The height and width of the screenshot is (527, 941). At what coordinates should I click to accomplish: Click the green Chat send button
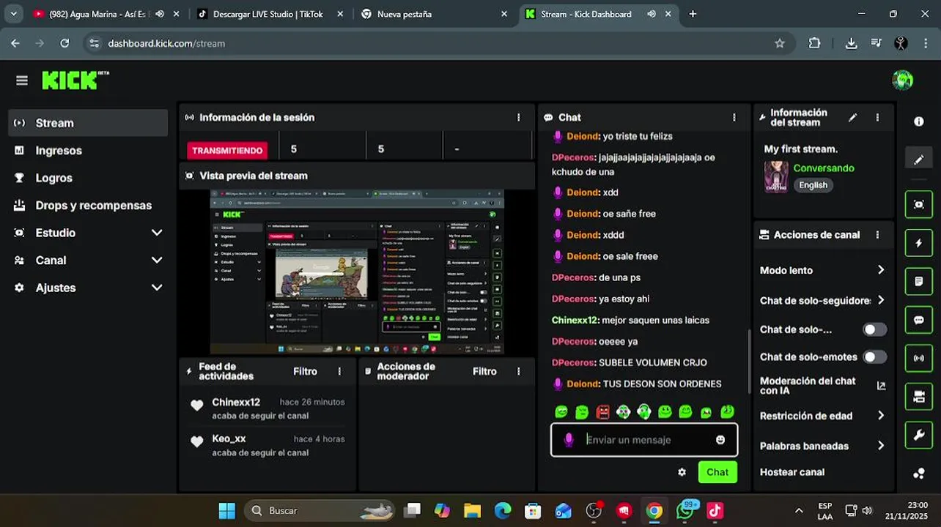(717, 472)
